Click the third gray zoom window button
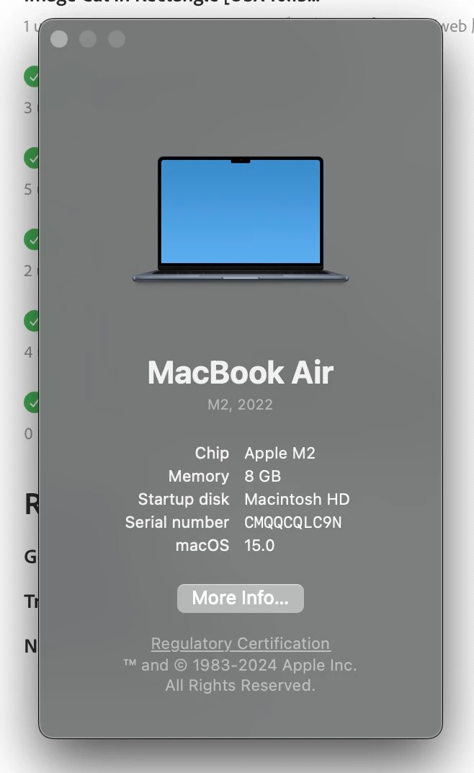 (117, 39)
